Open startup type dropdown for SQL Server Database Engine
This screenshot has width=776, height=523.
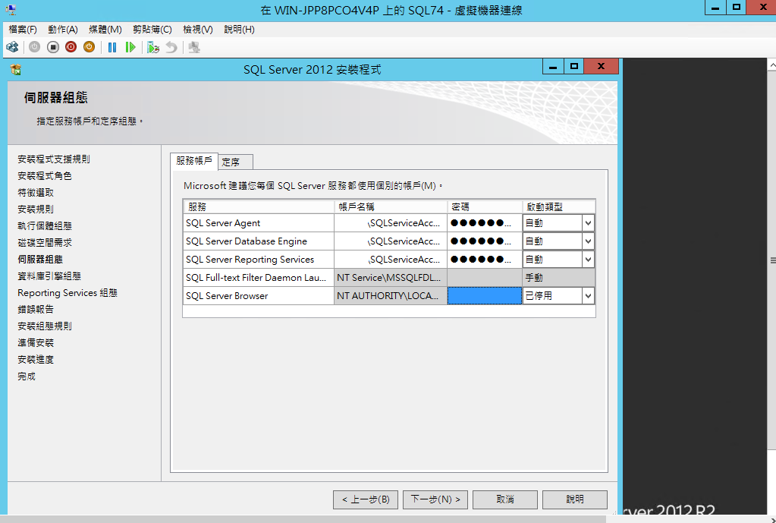588,241
